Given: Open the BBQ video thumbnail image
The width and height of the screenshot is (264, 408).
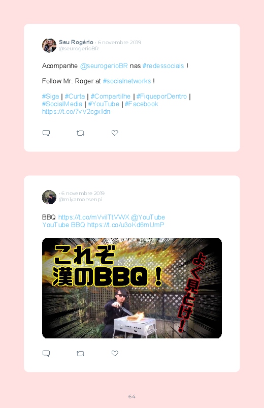Looking at the screenshot, I should pos(132,288).
